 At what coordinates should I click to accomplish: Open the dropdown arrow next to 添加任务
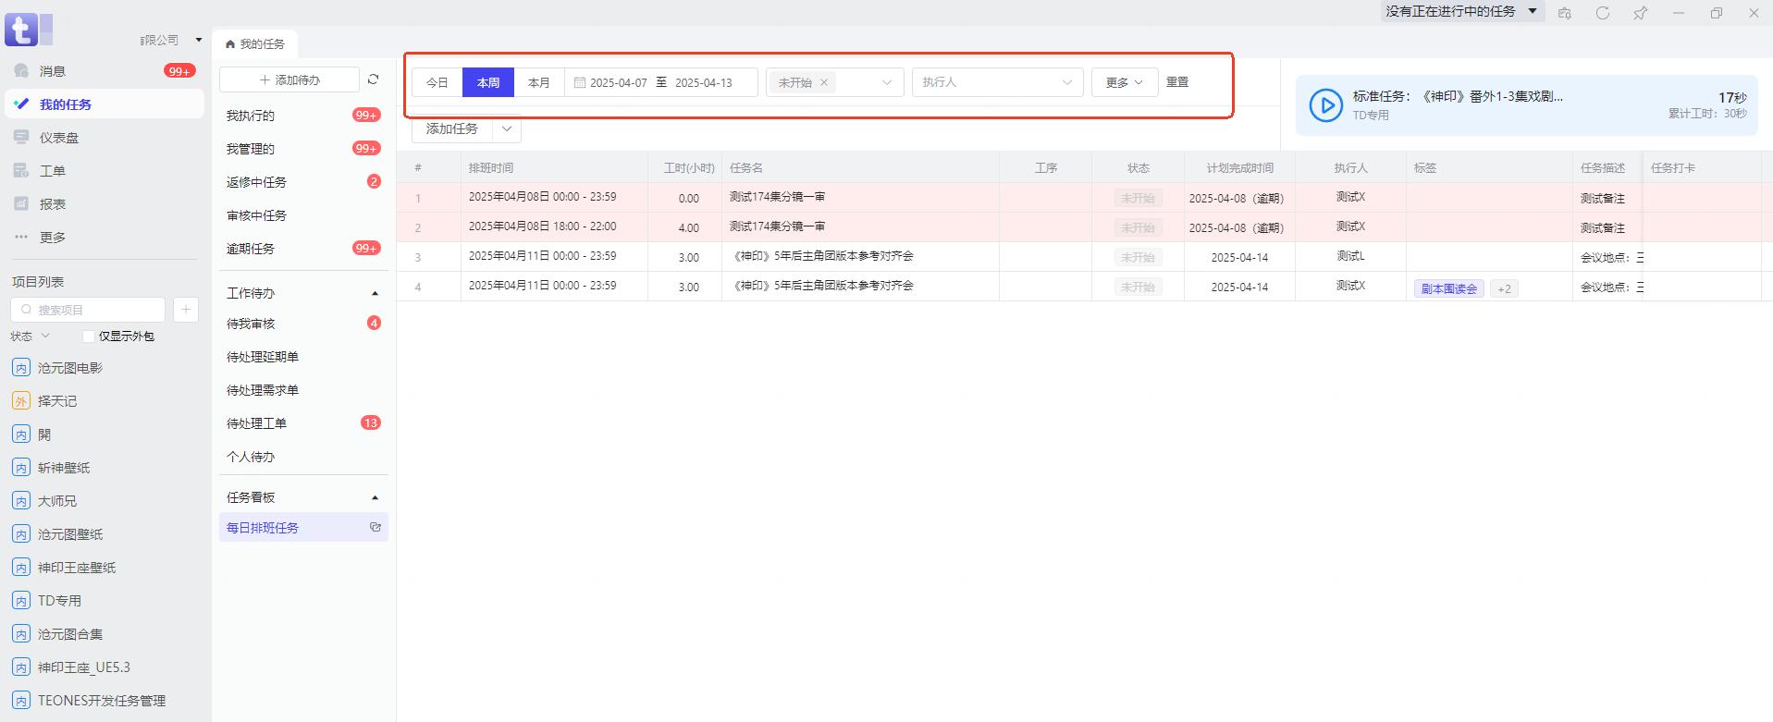507,129
